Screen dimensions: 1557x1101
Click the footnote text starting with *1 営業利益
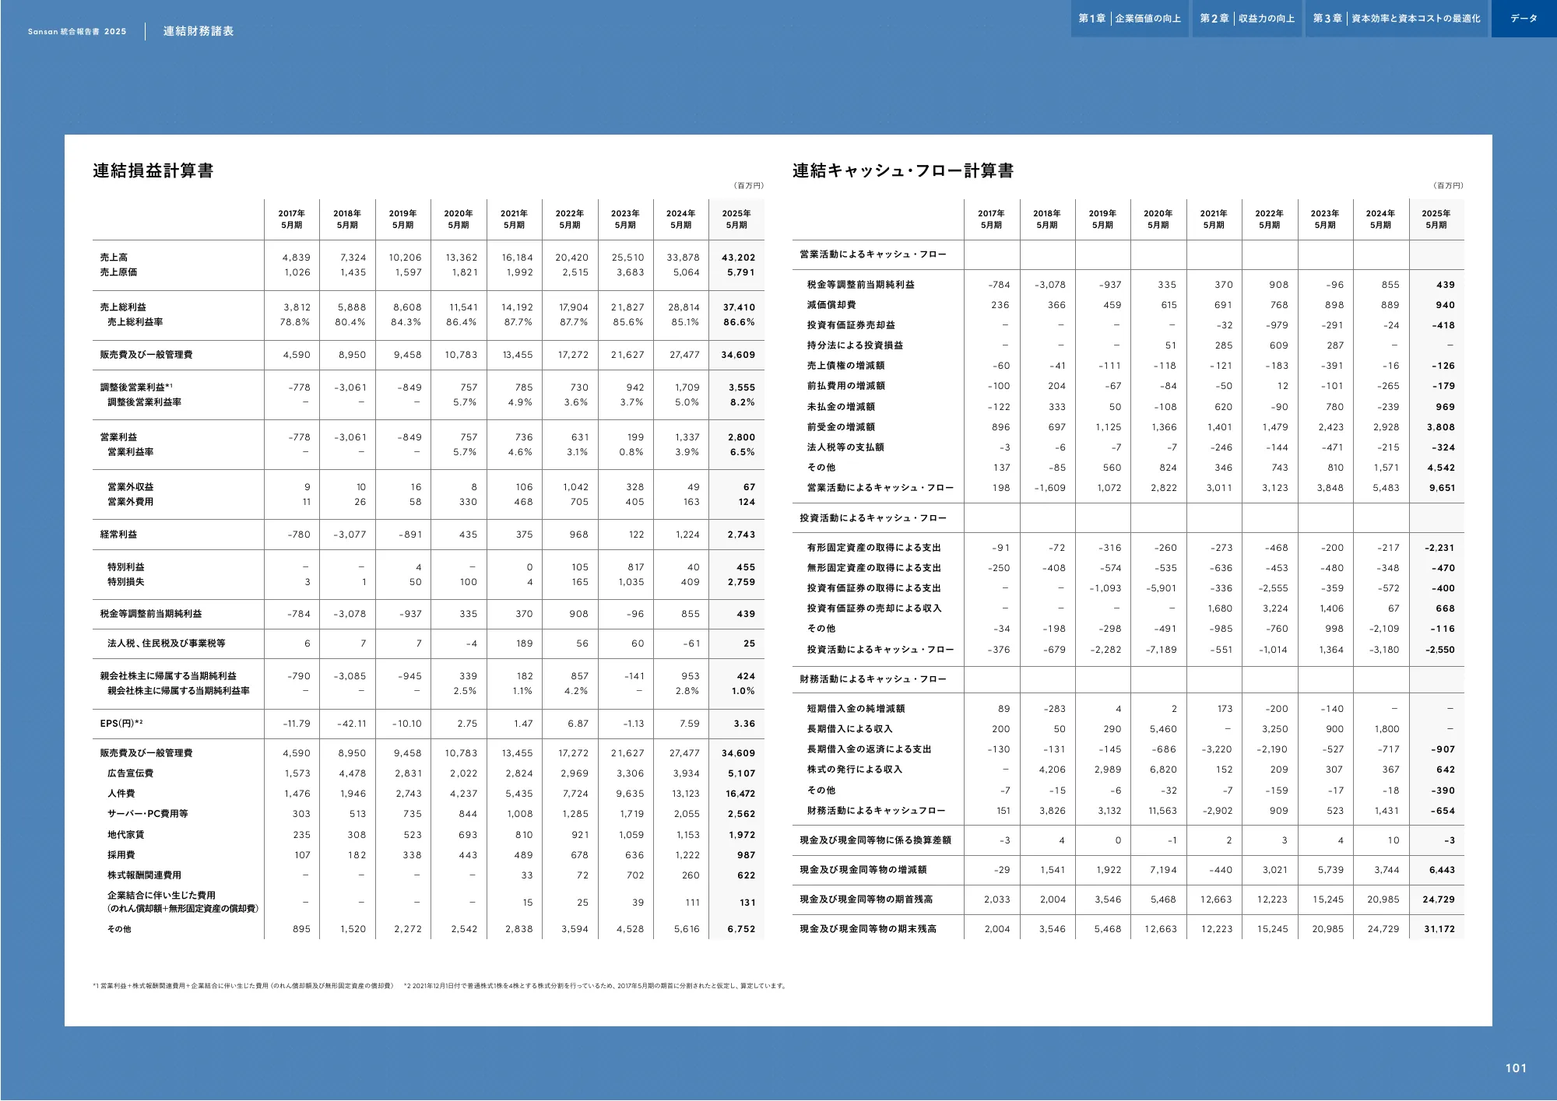(243, 986)
